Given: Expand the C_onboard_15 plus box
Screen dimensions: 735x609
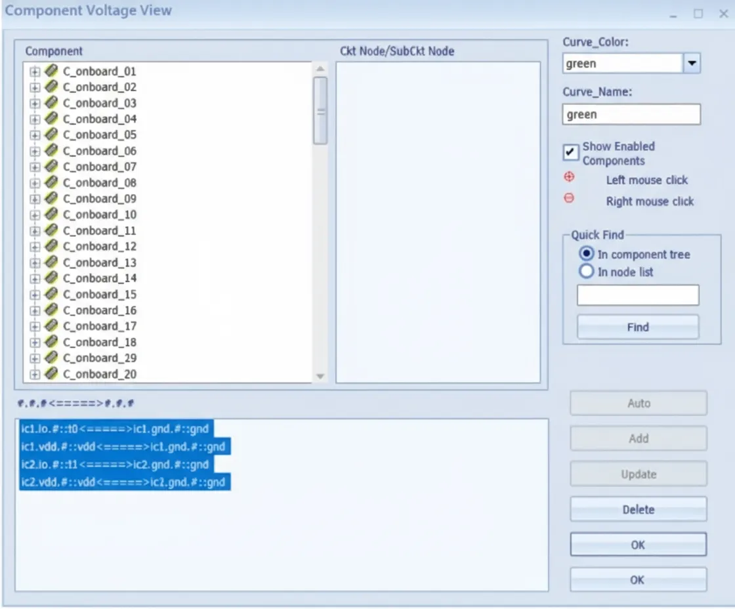Looking at the screenshot, I should (x=35, y=295).
